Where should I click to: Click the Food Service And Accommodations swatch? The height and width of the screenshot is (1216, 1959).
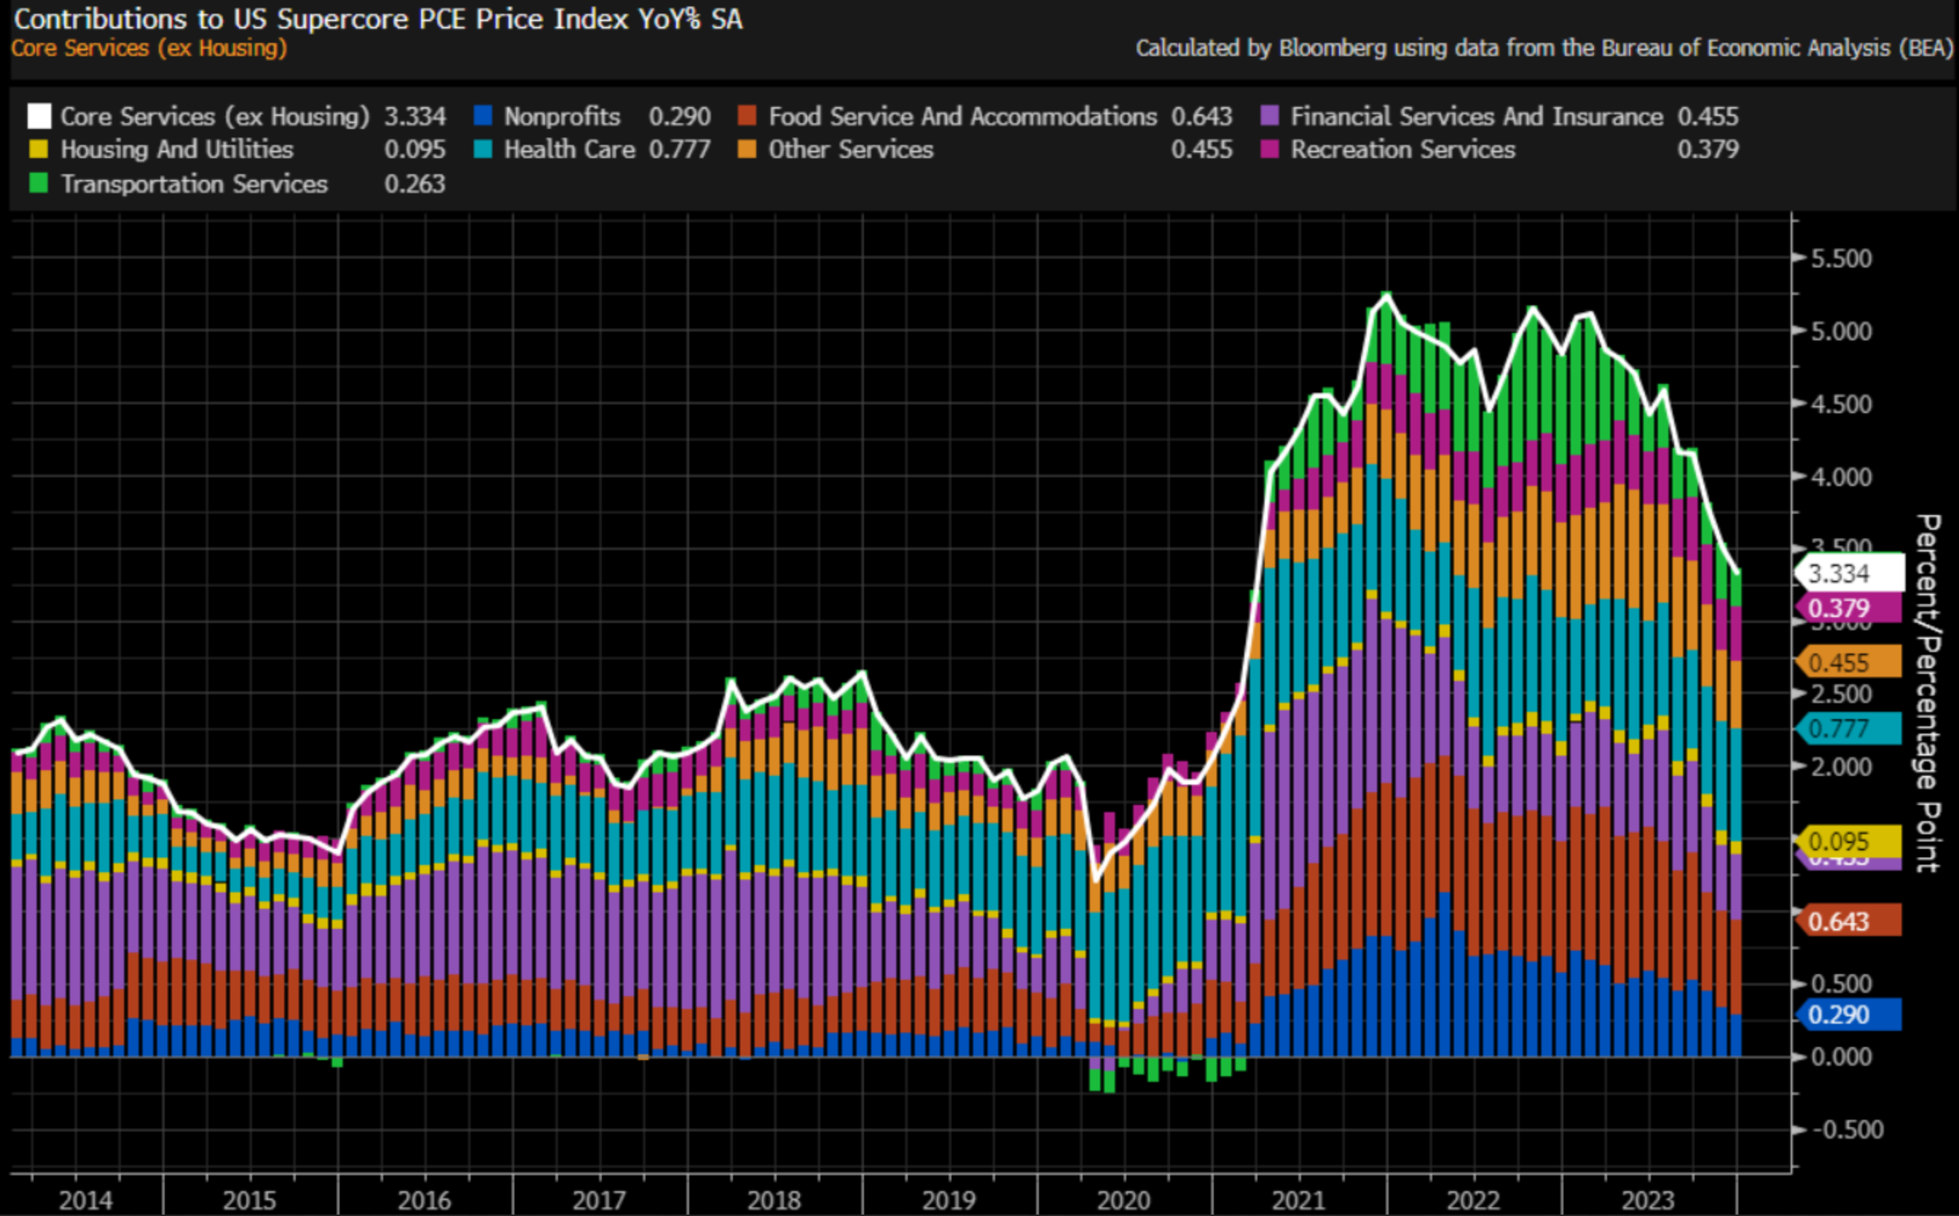click(x=747, y=116)
